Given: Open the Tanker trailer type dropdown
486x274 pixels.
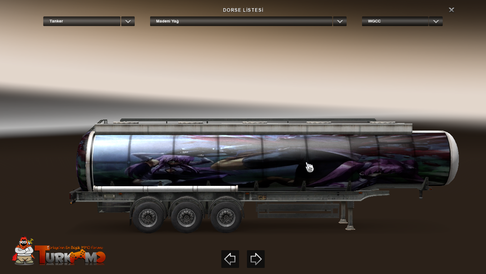Looking at the screenshot, I should click(82, 21).
